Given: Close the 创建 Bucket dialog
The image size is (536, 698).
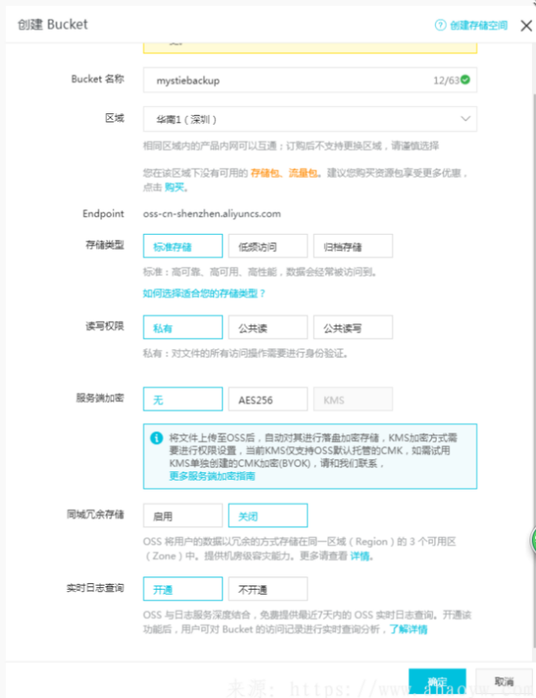Looking at the screenshot, I should click(x=525, y=25).
